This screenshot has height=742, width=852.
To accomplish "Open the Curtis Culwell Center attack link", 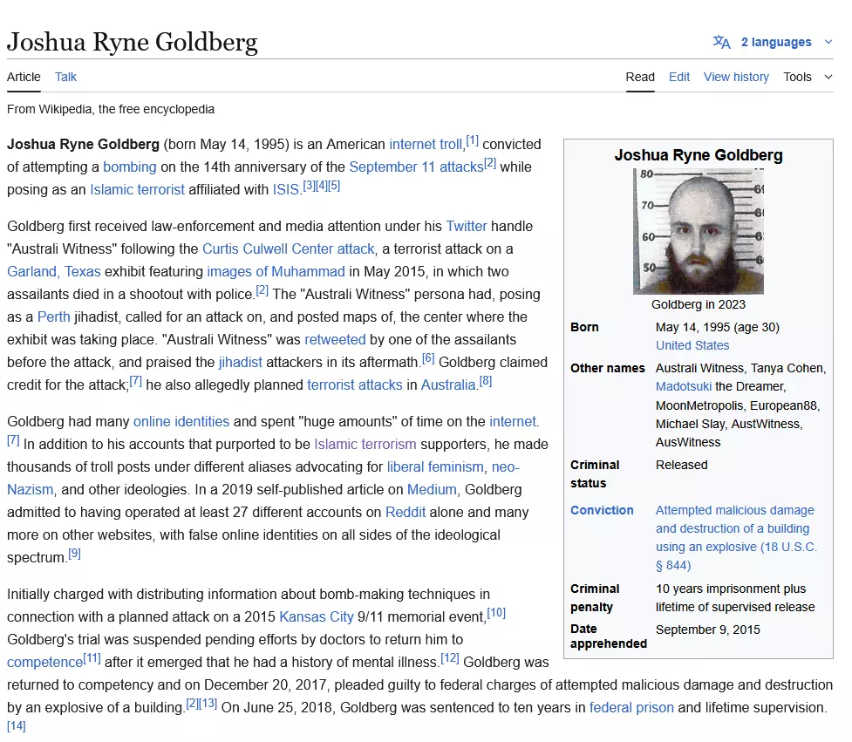I will tap(289, 249).
